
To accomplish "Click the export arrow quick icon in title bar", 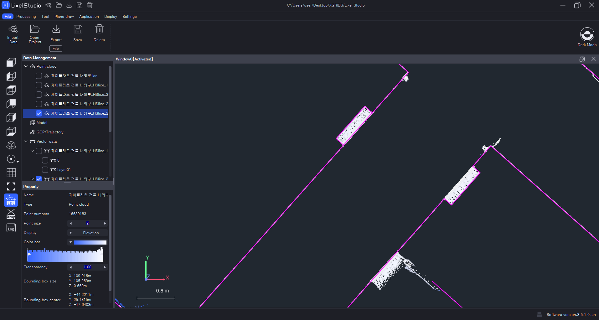I will [69, 5].
